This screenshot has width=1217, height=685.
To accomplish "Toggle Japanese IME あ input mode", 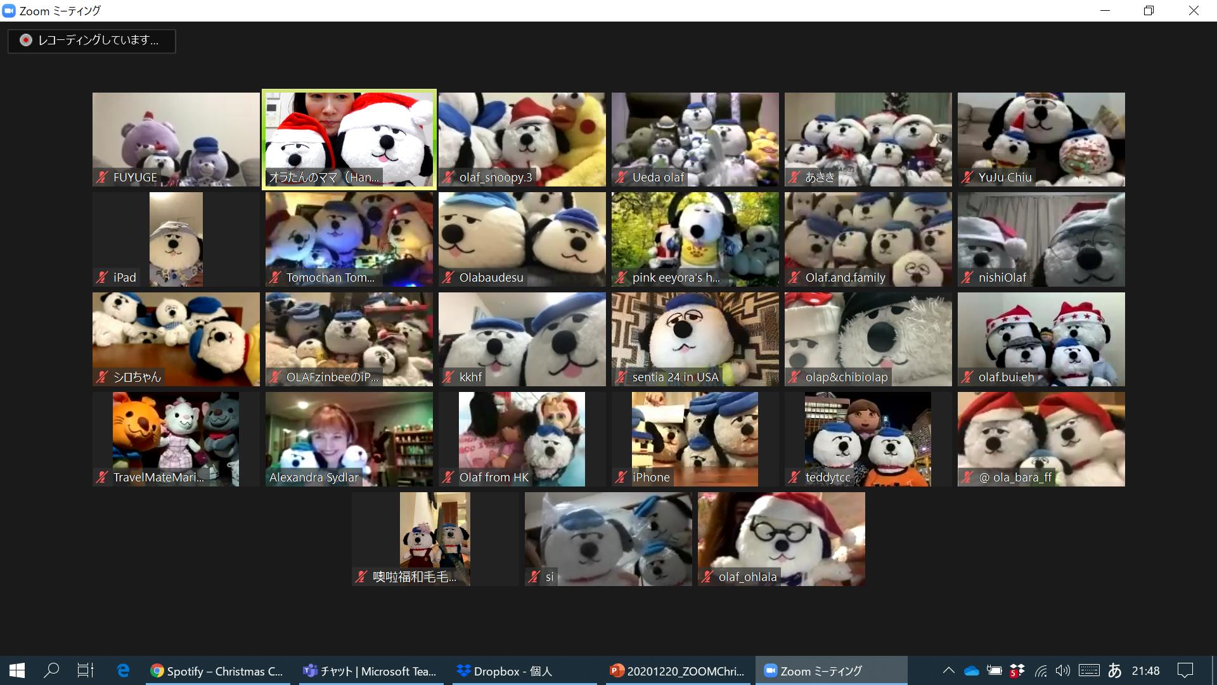I will tap(1114, 671).
